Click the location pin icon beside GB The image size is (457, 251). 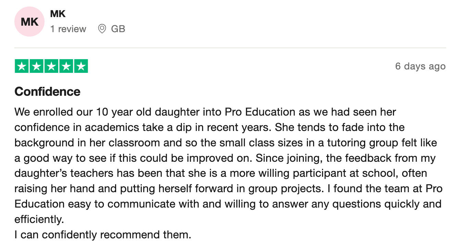[102, 29]
